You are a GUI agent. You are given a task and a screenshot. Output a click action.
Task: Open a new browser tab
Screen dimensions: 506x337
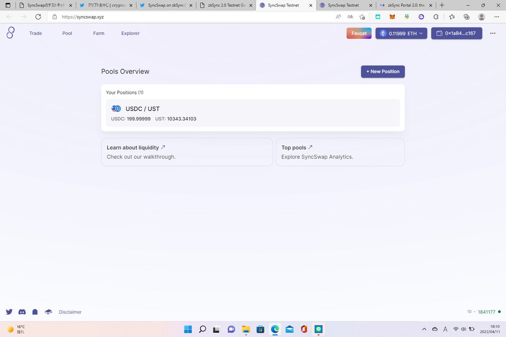point(442,5)
